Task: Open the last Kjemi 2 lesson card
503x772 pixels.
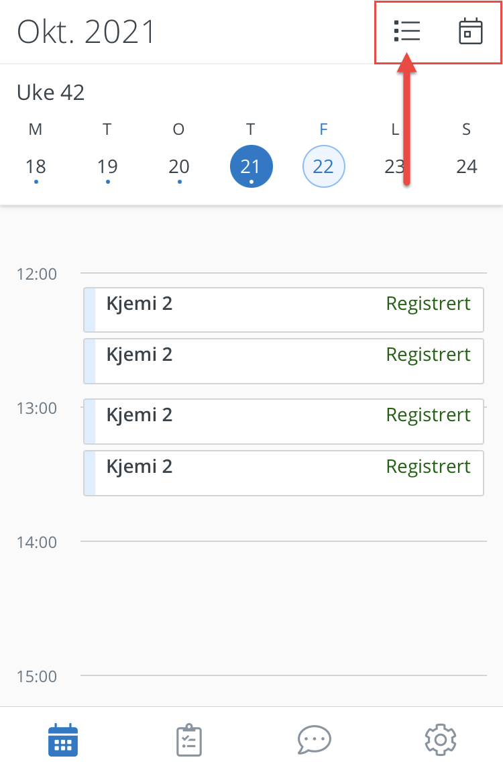Action: click(x=284, y=473)
